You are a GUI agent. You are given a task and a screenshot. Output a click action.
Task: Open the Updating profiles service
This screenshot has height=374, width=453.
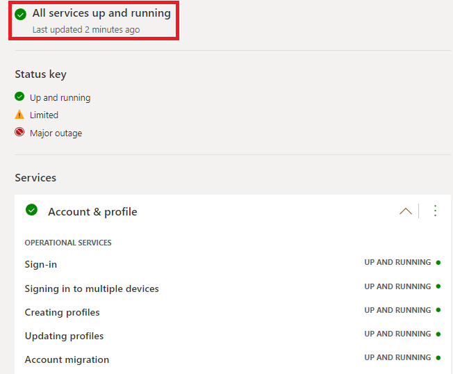pyautogui.click(x=64, y=336)
